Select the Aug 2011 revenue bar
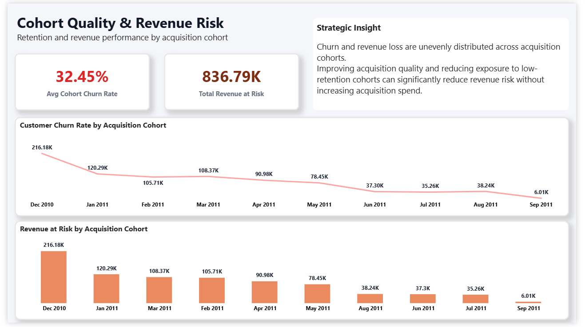The height and width of the screenshot is (327, 585). tap(370, 298)
